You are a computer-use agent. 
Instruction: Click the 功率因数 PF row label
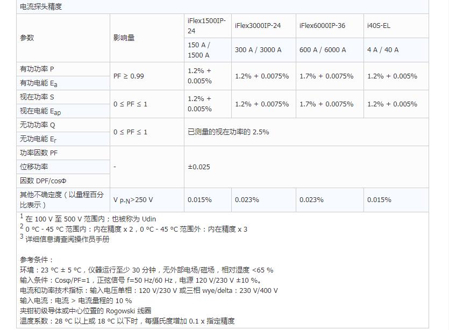click(39, 153)
